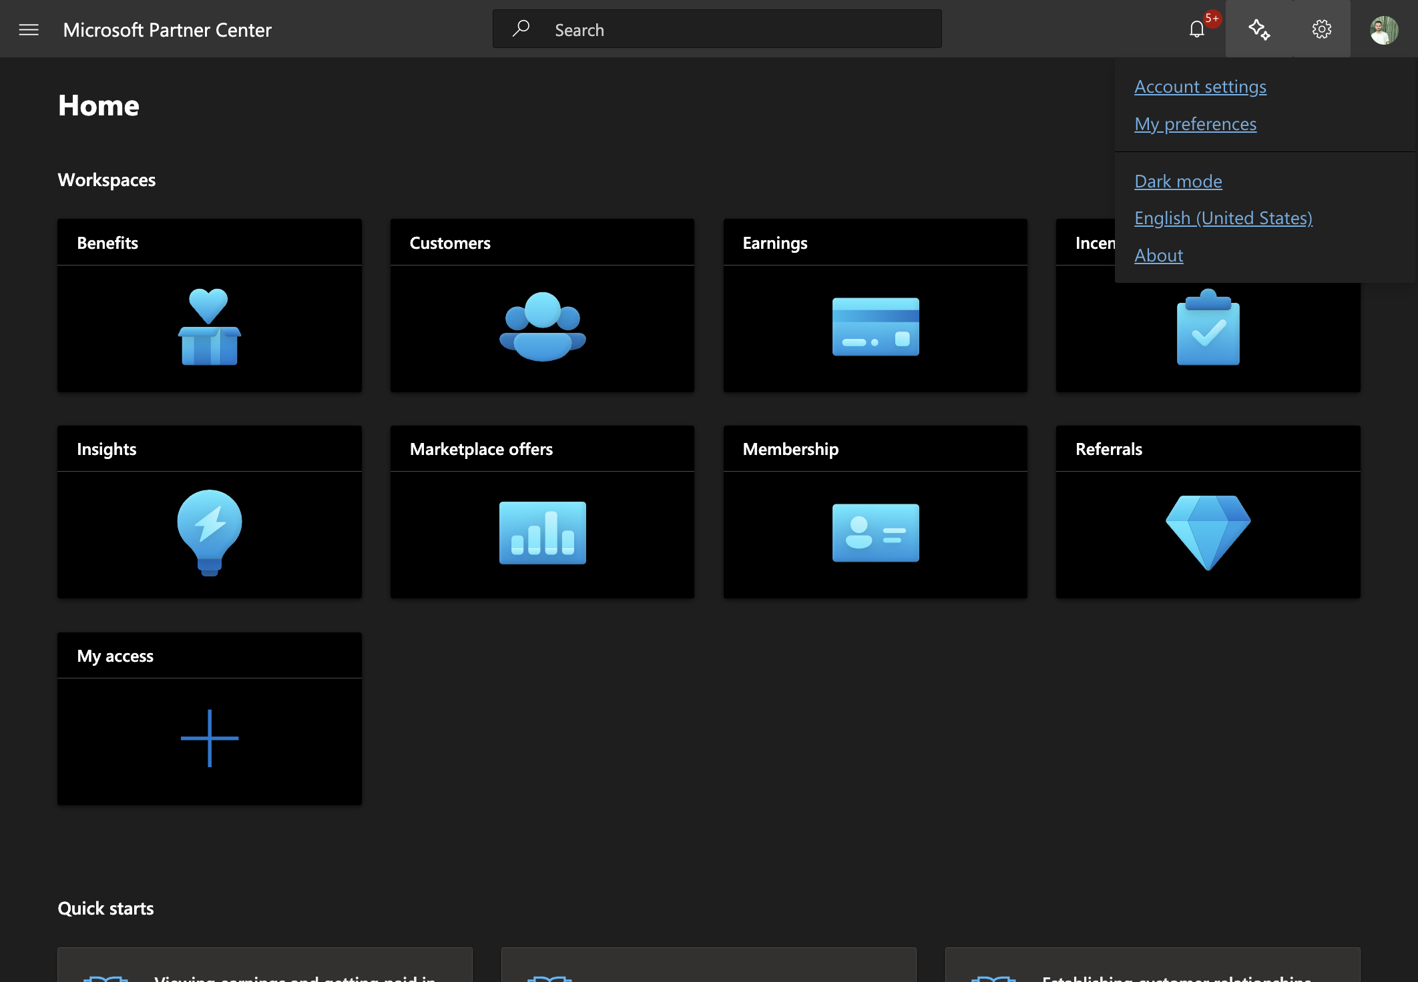Open the Membership workspace title
1418x982 pixels.
pos(790,449)
